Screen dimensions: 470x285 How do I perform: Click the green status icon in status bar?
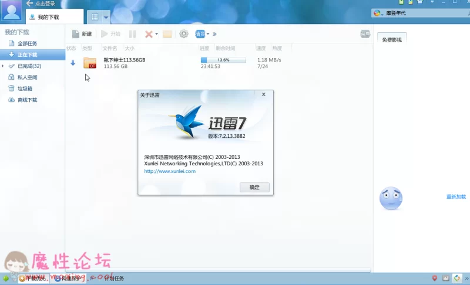(6, 279)
